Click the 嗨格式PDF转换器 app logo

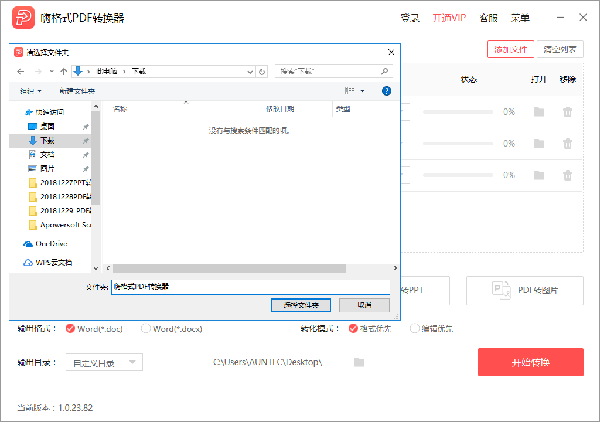click(23, 18)
